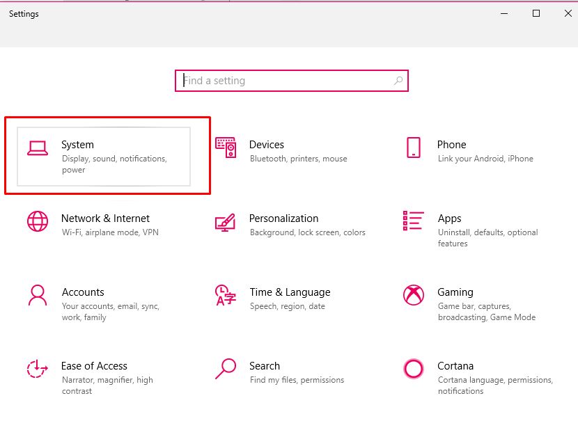Click the Apps list icon
Image resolution: width=578 pixels, height=421 pixels.
click(x=413, y=221)
